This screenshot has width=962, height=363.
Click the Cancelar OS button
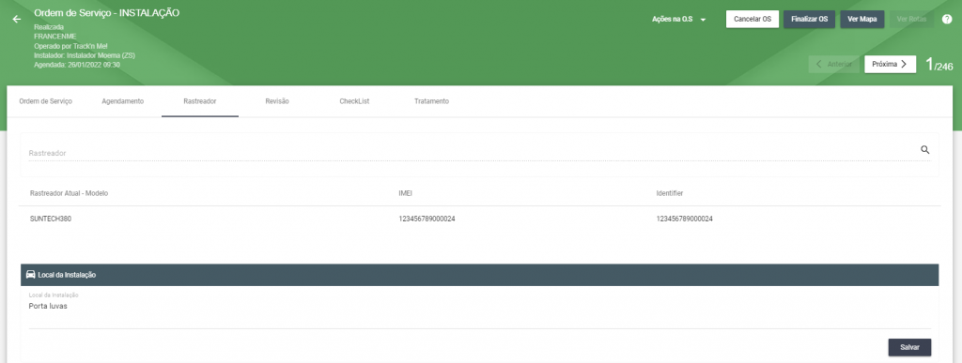753,19
